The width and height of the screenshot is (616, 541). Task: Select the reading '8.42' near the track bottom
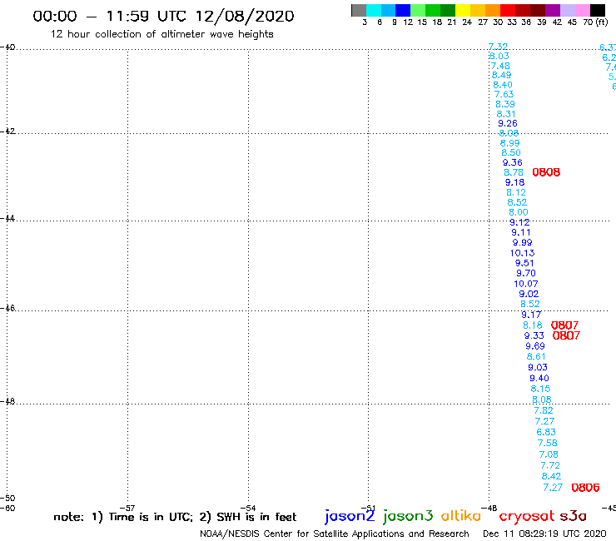click(x=551, y=476)
